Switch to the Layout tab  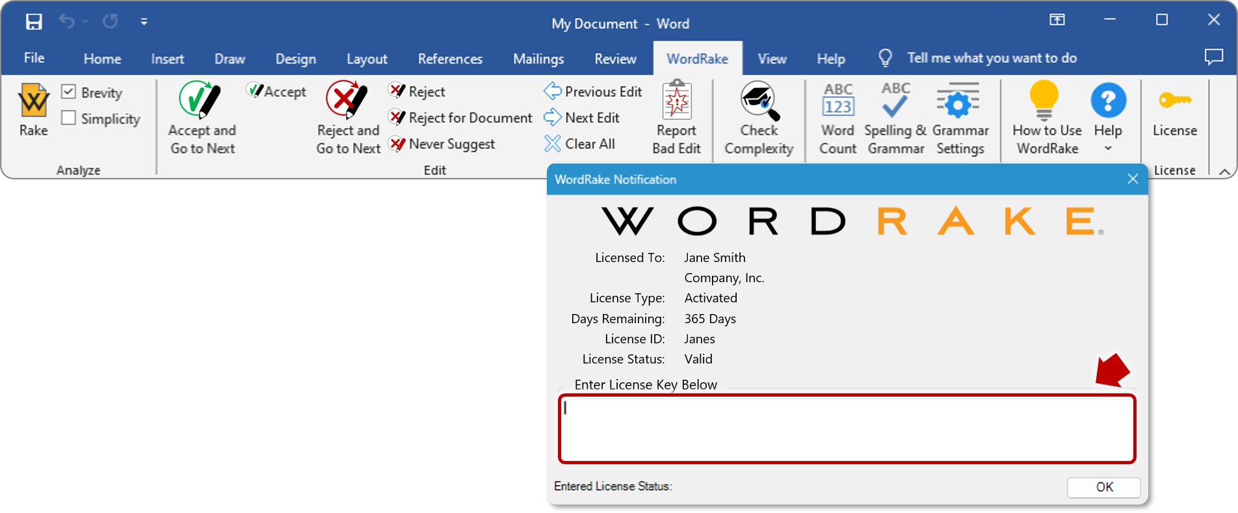pyautogui.click(x=367, y=59)
